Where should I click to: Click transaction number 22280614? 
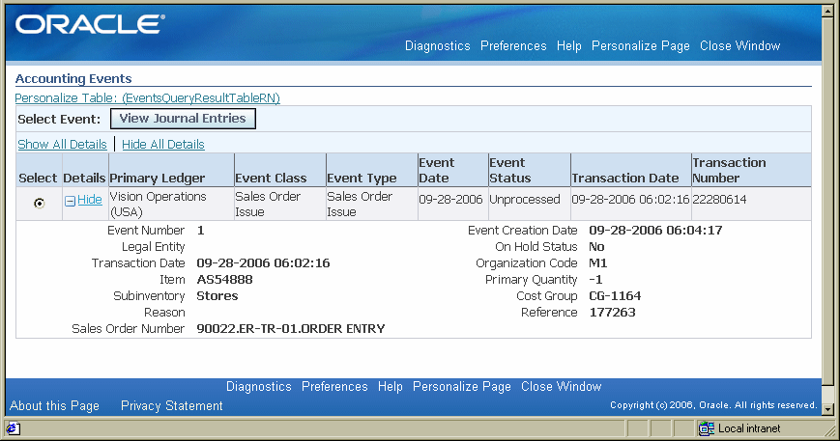click(719, 200)
